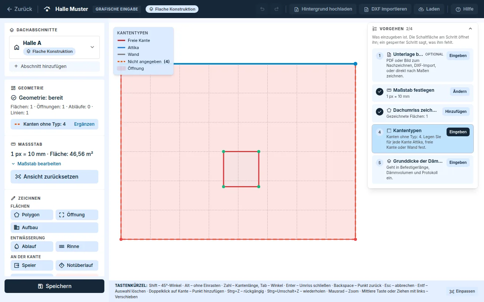Click Nicht angegeben legend entry
Screen dimensions: 484x302
pyautogui.click(x=143, y=62)
